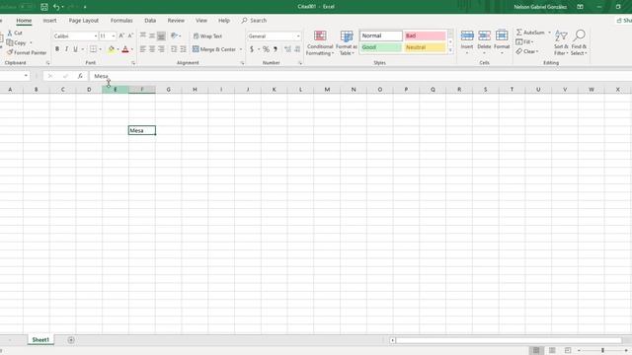
Task: Open Sort & Filter
Action: click(x=561, y=42)
